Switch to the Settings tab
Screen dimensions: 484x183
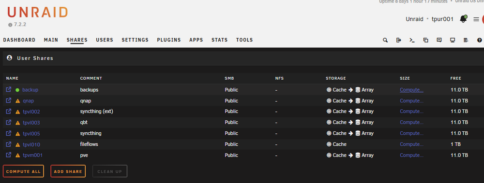pyautogui.click(x=135, y=40)
